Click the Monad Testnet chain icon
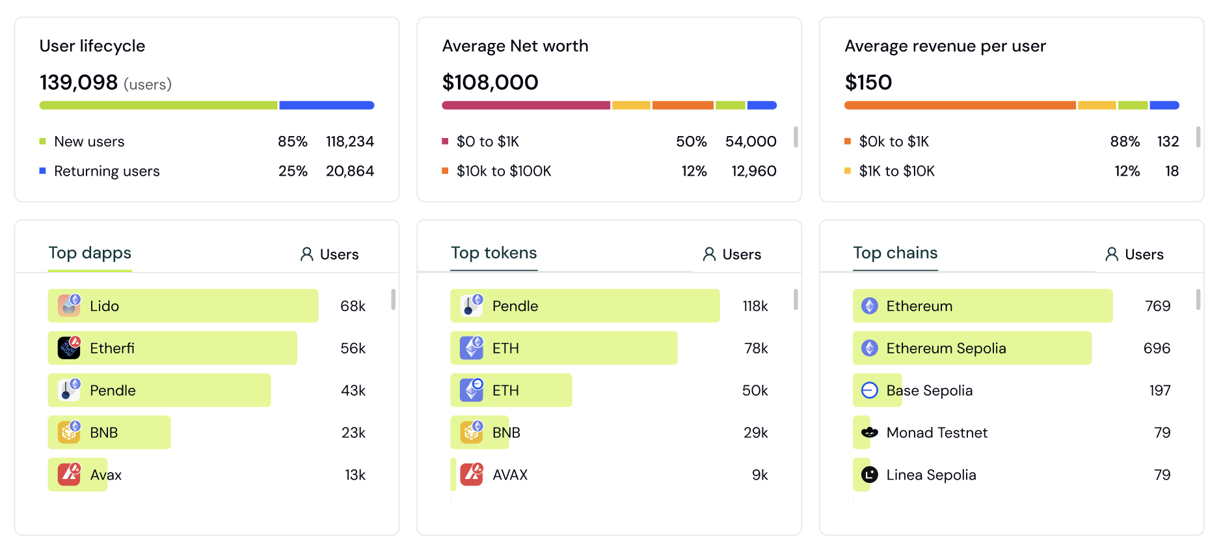This screenshot has width=1223, height=548. (x=870, y=432)
